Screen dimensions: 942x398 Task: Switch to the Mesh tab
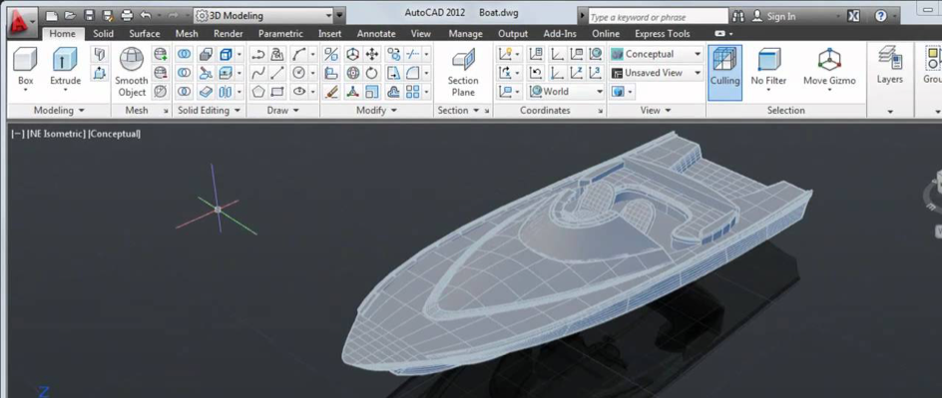tap(187, 34)
